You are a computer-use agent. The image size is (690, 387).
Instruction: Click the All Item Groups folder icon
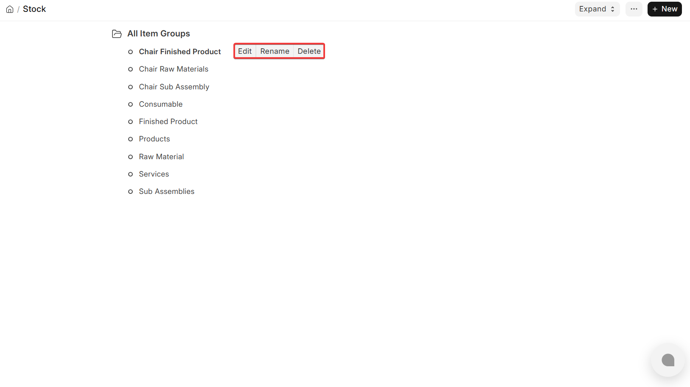click(117, 34)
